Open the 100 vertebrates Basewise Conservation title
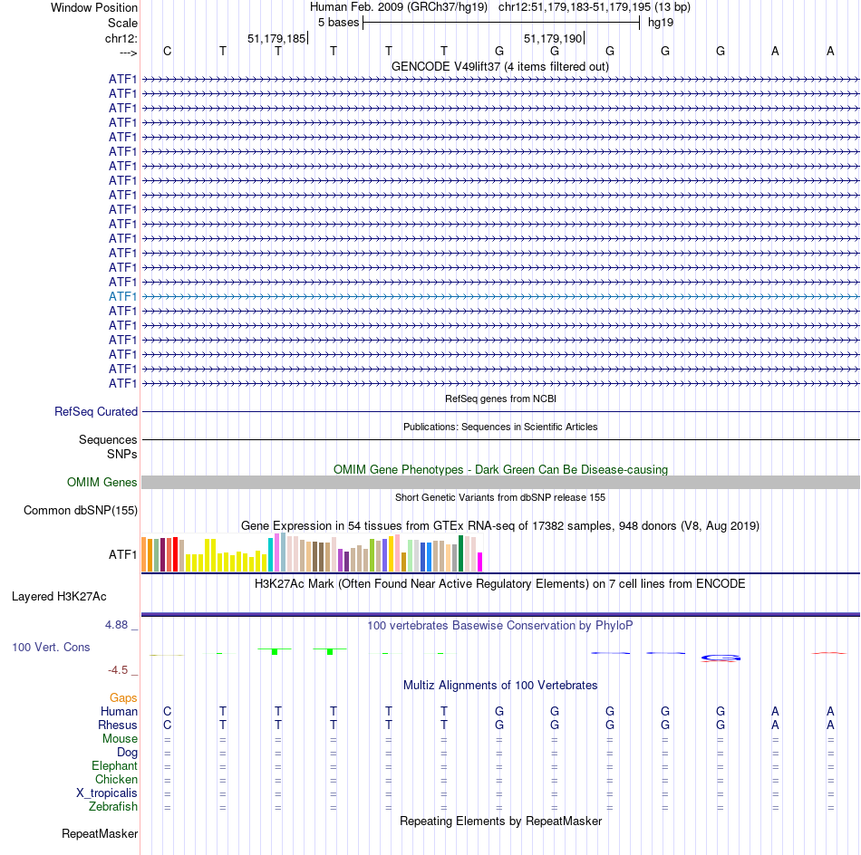This screenshot has height=855, width=861. click(499, 626)
